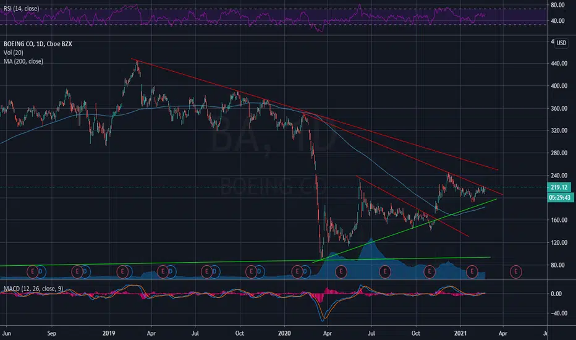Click the dividend marker beside January 2020 earnings
This screenshot has height=340, width=576.
coord(305,271)
